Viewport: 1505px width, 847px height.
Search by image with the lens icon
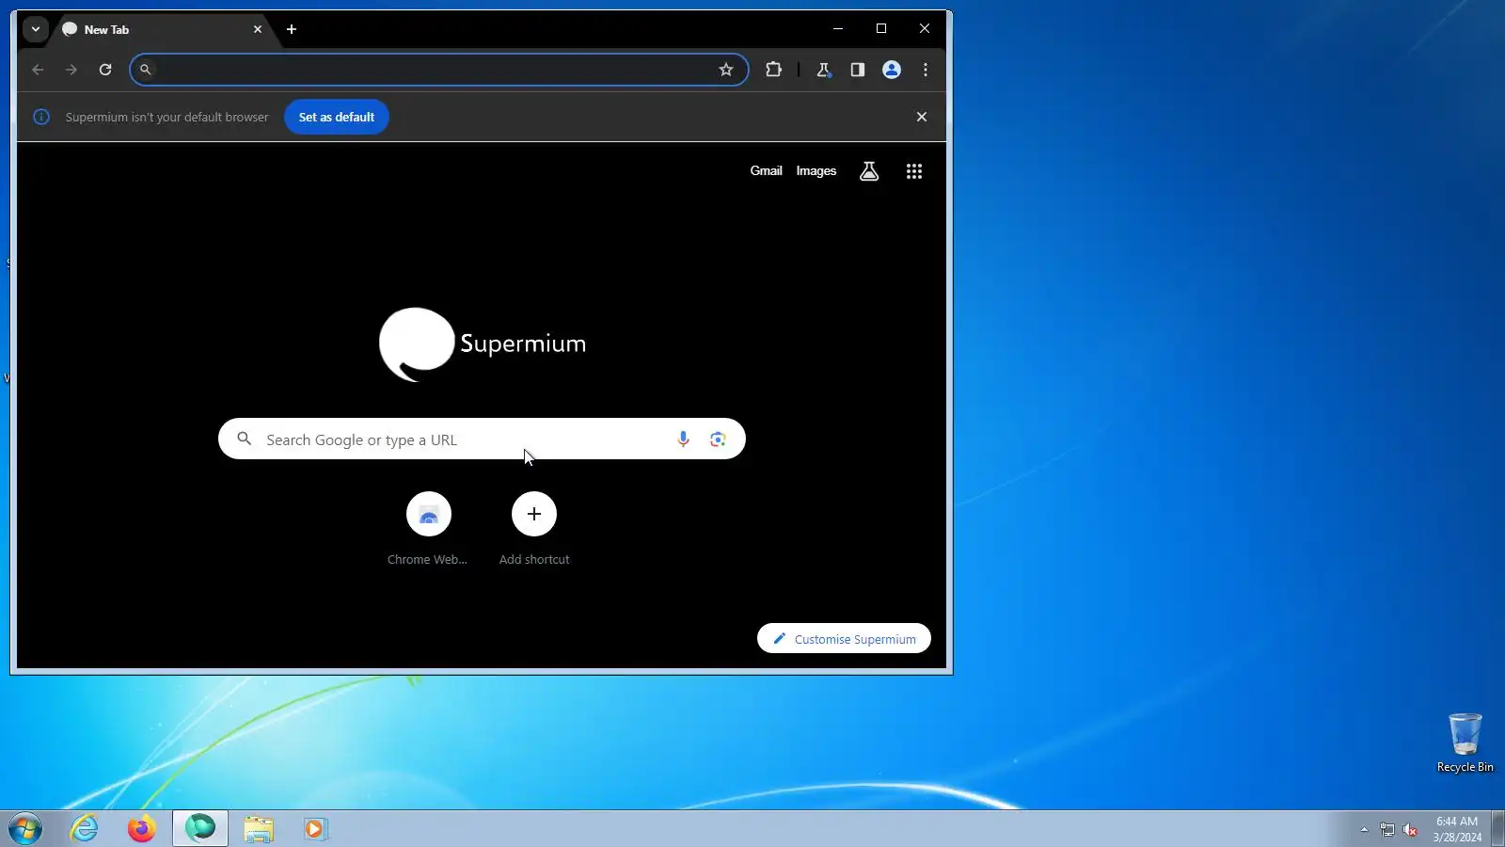point(718,439)
